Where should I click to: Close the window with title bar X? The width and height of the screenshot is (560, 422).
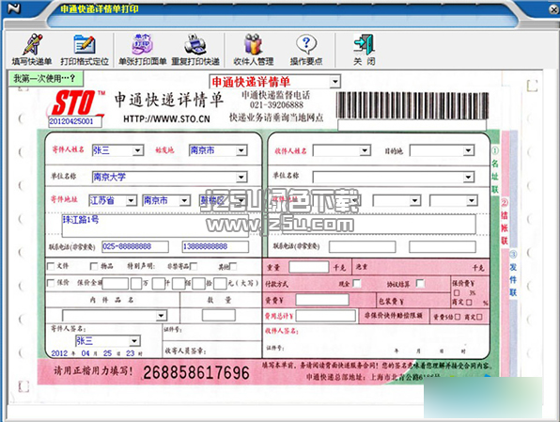tap(553, 9)
